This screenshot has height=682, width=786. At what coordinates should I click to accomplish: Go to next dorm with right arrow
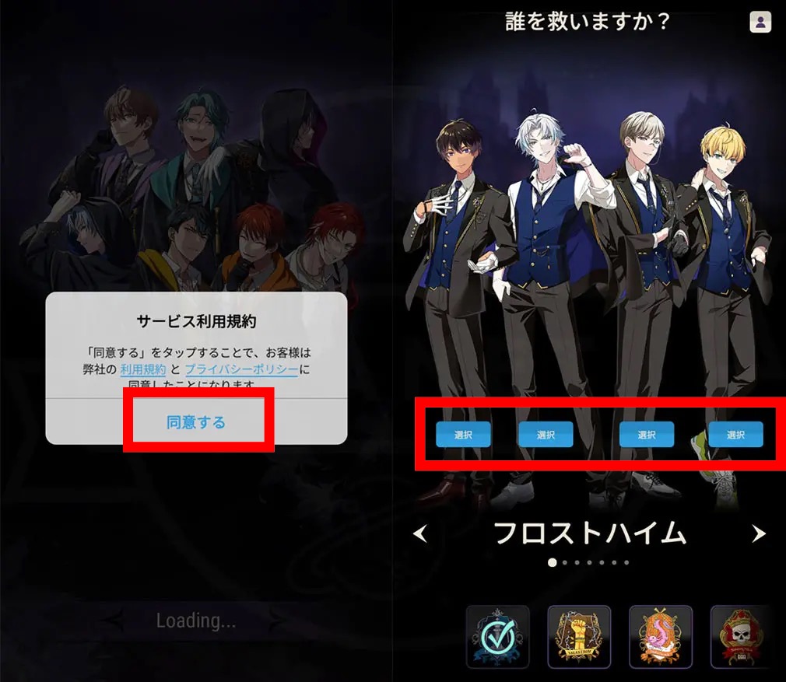pyautogui.click(x=759, y=533)
